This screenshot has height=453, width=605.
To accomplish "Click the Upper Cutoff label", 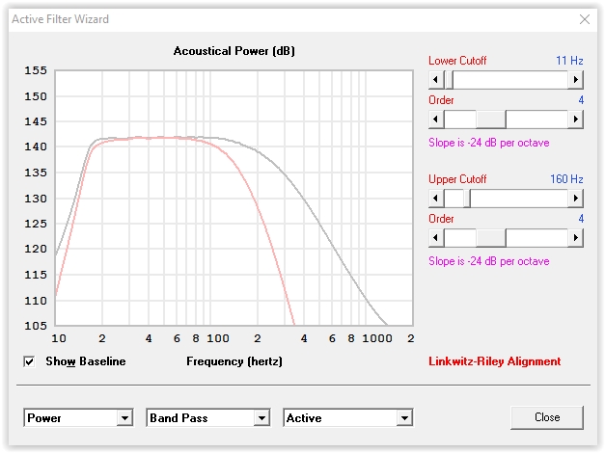I will click(457, 179).
